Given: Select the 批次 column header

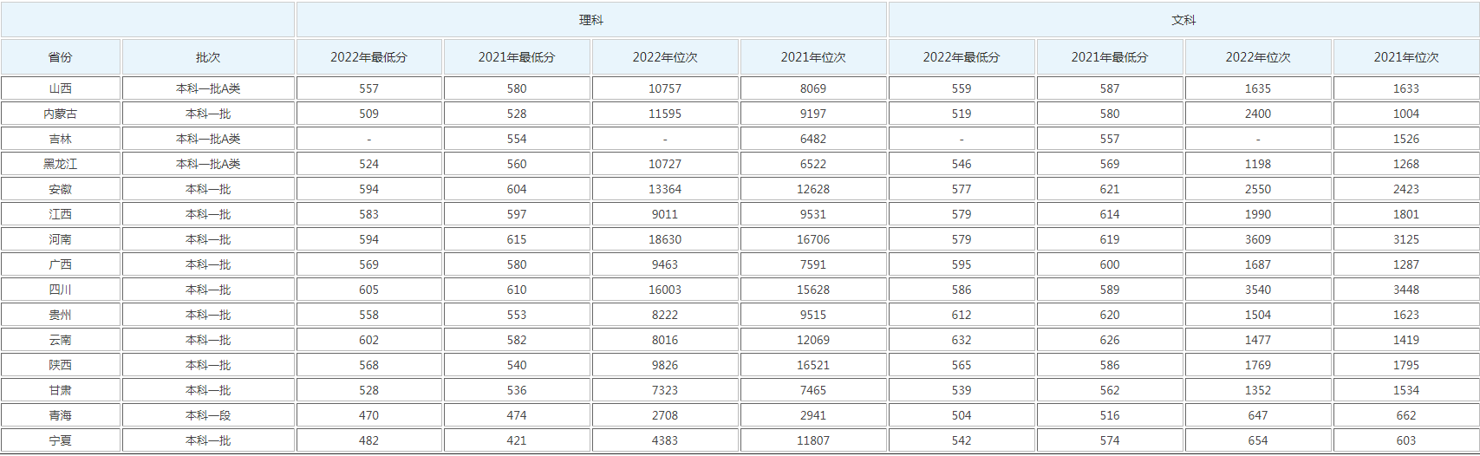Looking at the screenshot, I should (208, 57).
